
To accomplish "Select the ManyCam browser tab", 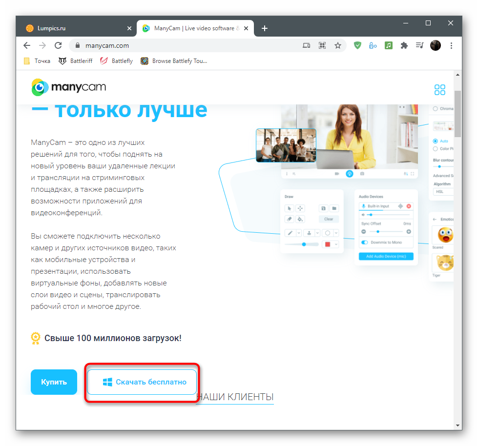I will [x=195, y=28].
